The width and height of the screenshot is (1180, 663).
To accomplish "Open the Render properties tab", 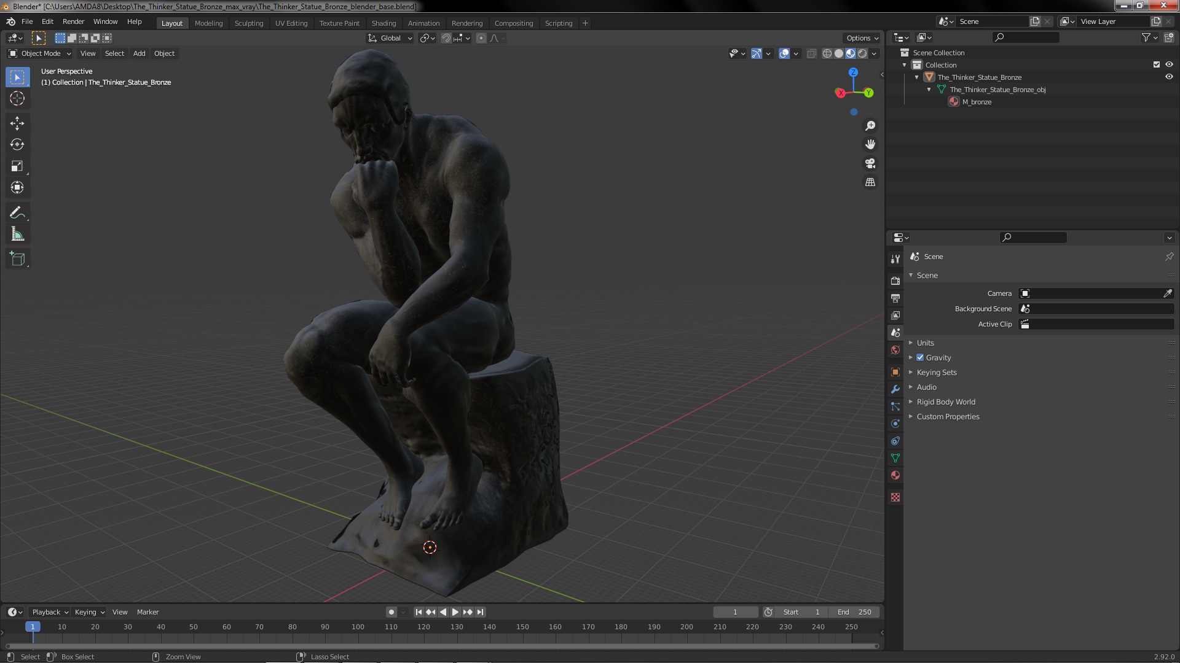I will coord(895,281).
